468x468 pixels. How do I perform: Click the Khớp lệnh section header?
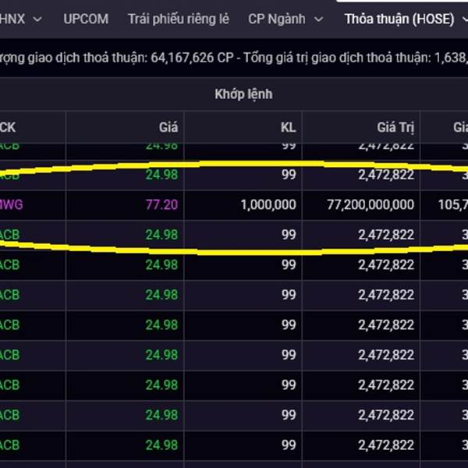coord(243,94)
